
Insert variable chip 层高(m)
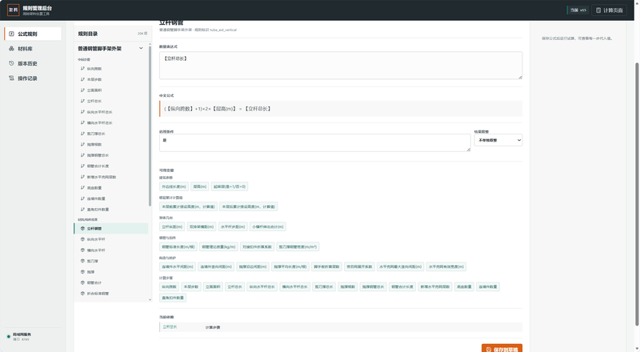pyautogui.click(x=199, y=186)
